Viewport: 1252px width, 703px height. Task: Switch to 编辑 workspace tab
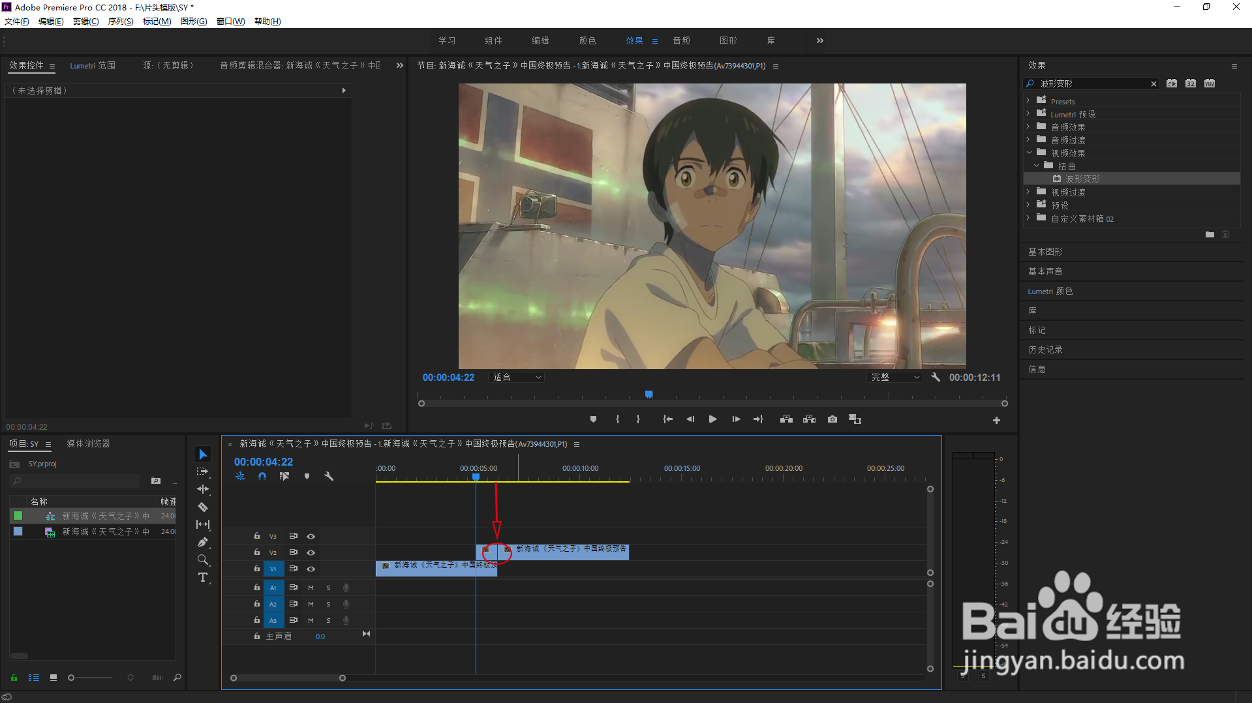(540, 40)
